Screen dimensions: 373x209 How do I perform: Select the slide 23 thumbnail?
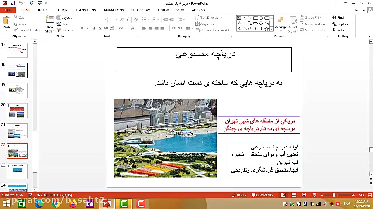[17, 171]
